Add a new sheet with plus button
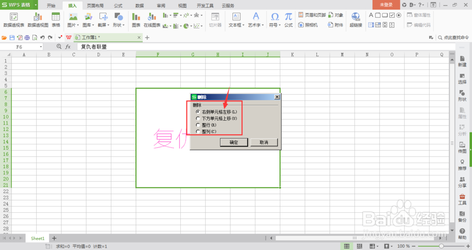This screenshot has width=472, height=250. (54, 238)
